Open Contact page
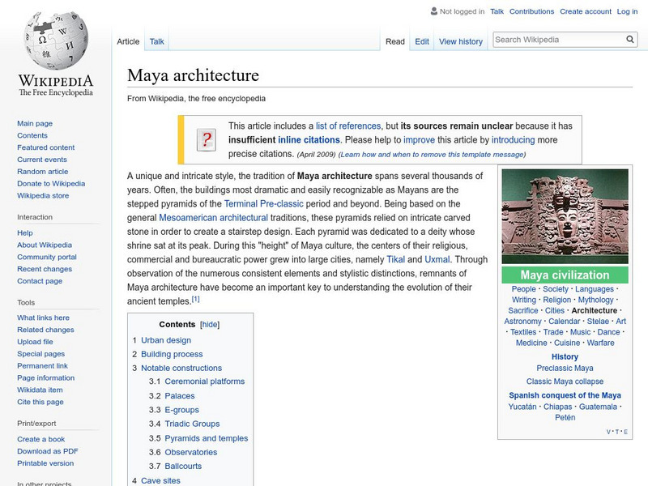This screenshot has height=486, width=648. tap(40, 280)
